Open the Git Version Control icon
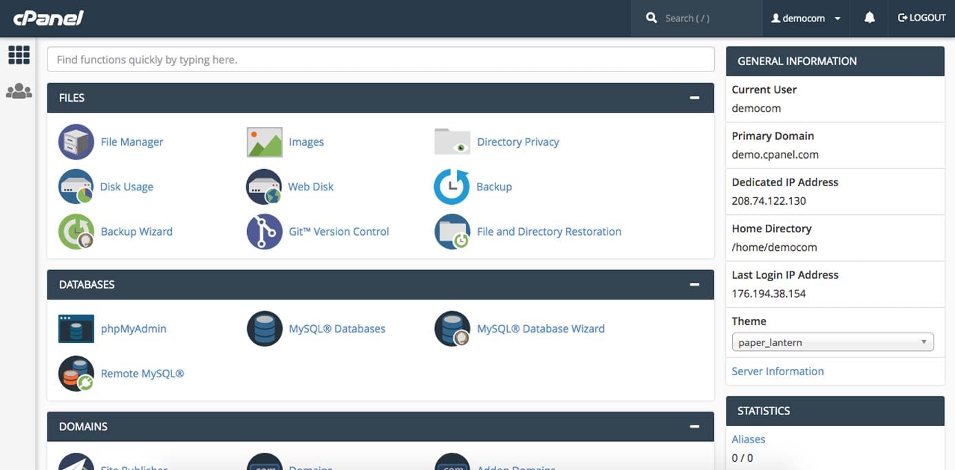This screenshot has height=470, width=955. click(x=264, y=232)
